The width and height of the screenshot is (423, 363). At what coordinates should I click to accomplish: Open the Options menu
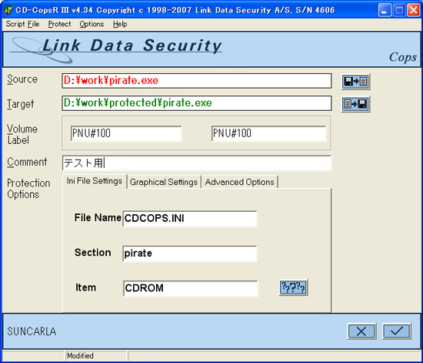click(x=92, y=24)
